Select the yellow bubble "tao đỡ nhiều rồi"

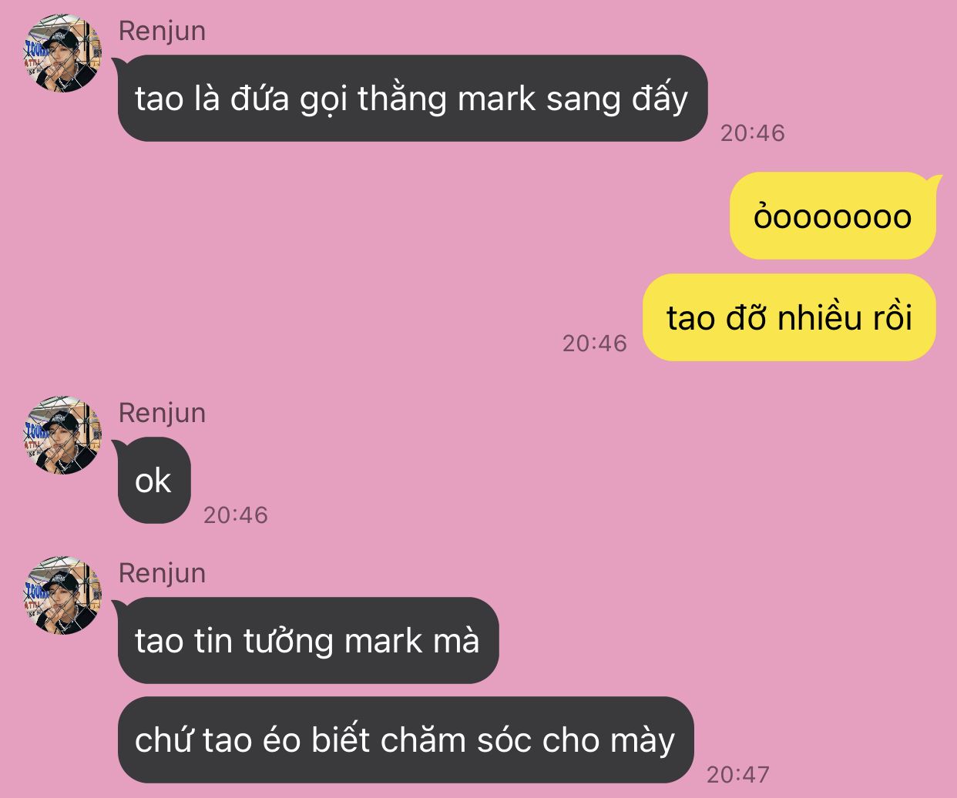(789, 317)
